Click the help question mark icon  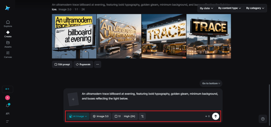coord(263,119)
